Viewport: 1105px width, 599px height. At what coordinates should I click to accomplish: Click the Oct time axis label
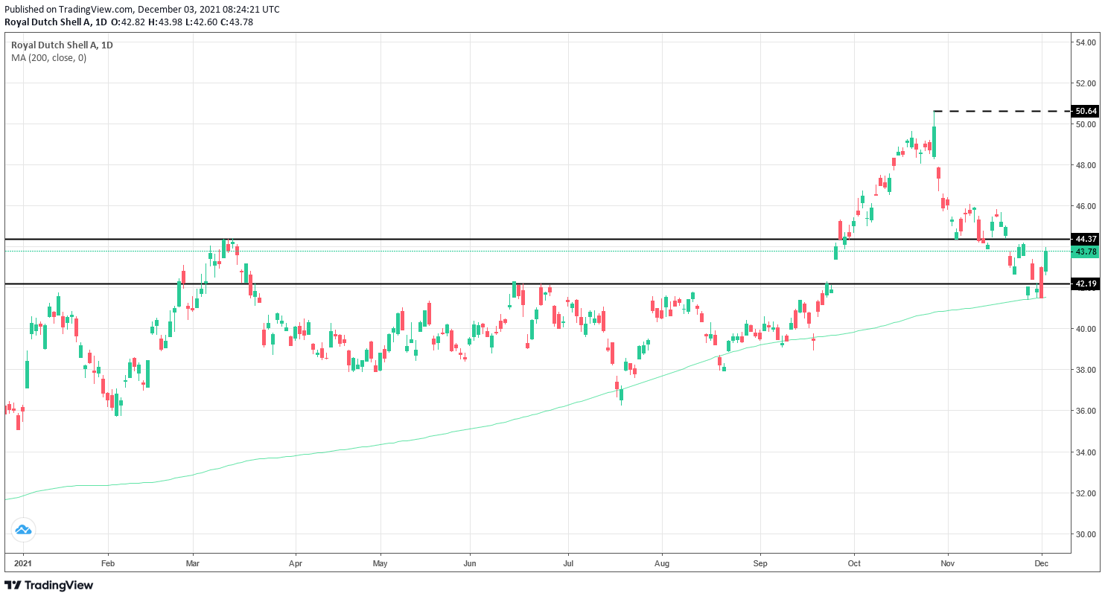854,564
